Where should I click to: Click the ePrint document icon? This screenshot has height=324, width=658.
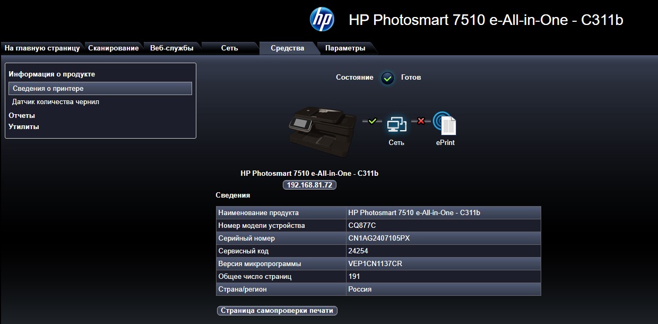point(445,124)
